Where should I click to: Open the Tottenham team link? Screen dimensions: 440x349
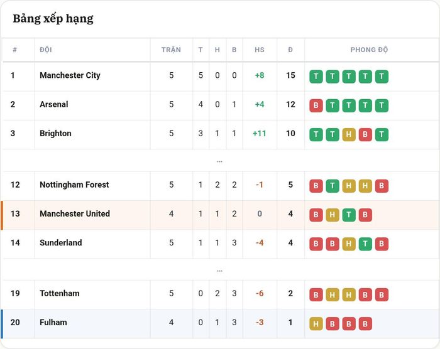pyautogui.click(x=60, y=293)
